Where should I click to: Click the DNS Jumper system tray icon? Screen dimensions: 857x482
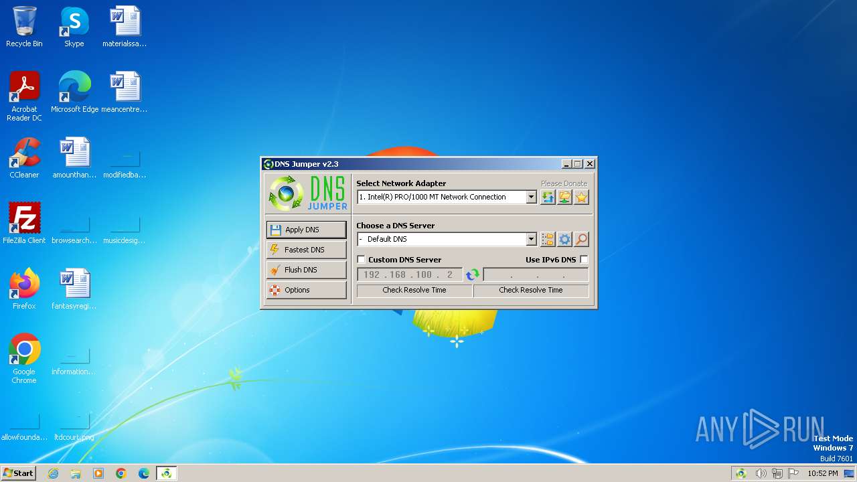[741, 473]
